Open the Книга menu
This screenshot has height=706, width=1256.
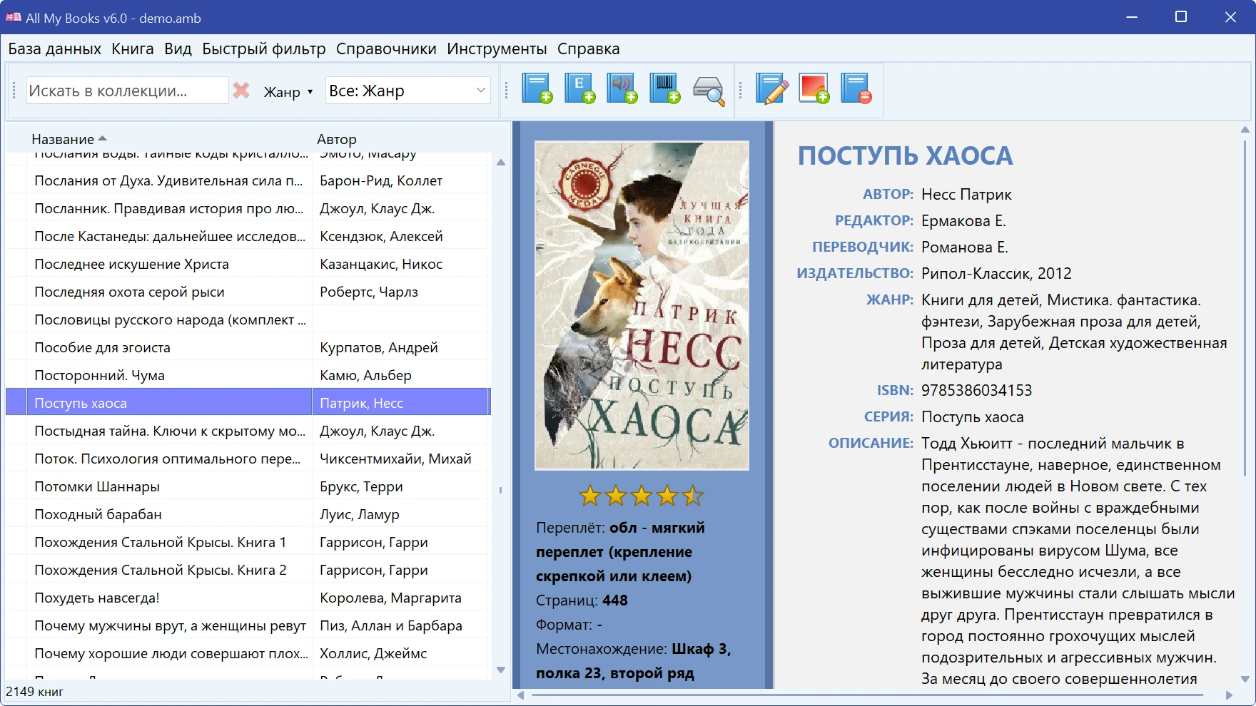point(133,49)
